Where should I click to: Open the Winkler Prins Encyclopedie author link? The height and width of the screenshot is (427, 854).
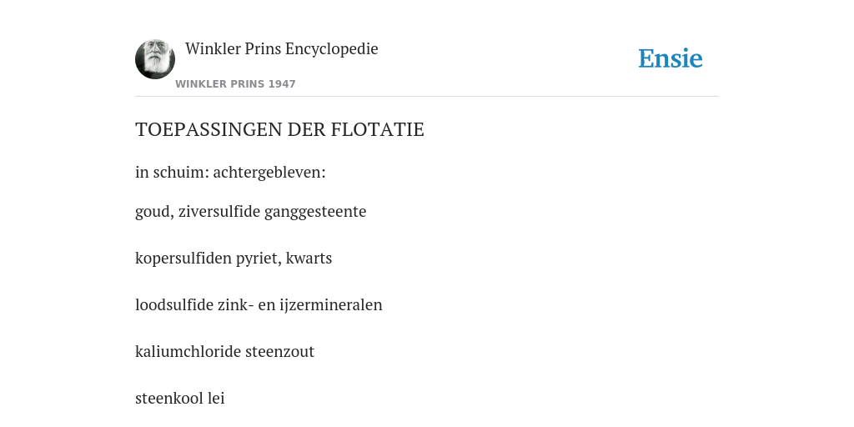[x=282, y=48]
